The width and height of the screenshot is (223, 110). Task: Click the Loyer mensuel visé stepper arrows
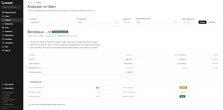tap(176, 22)
